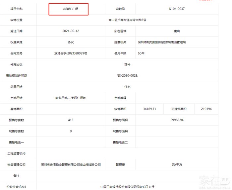Select supervising bank 中国工商银行股份有限公司深圳蛇口支行
The height and width of the screenshot is (190, 232).
(127, 187)
